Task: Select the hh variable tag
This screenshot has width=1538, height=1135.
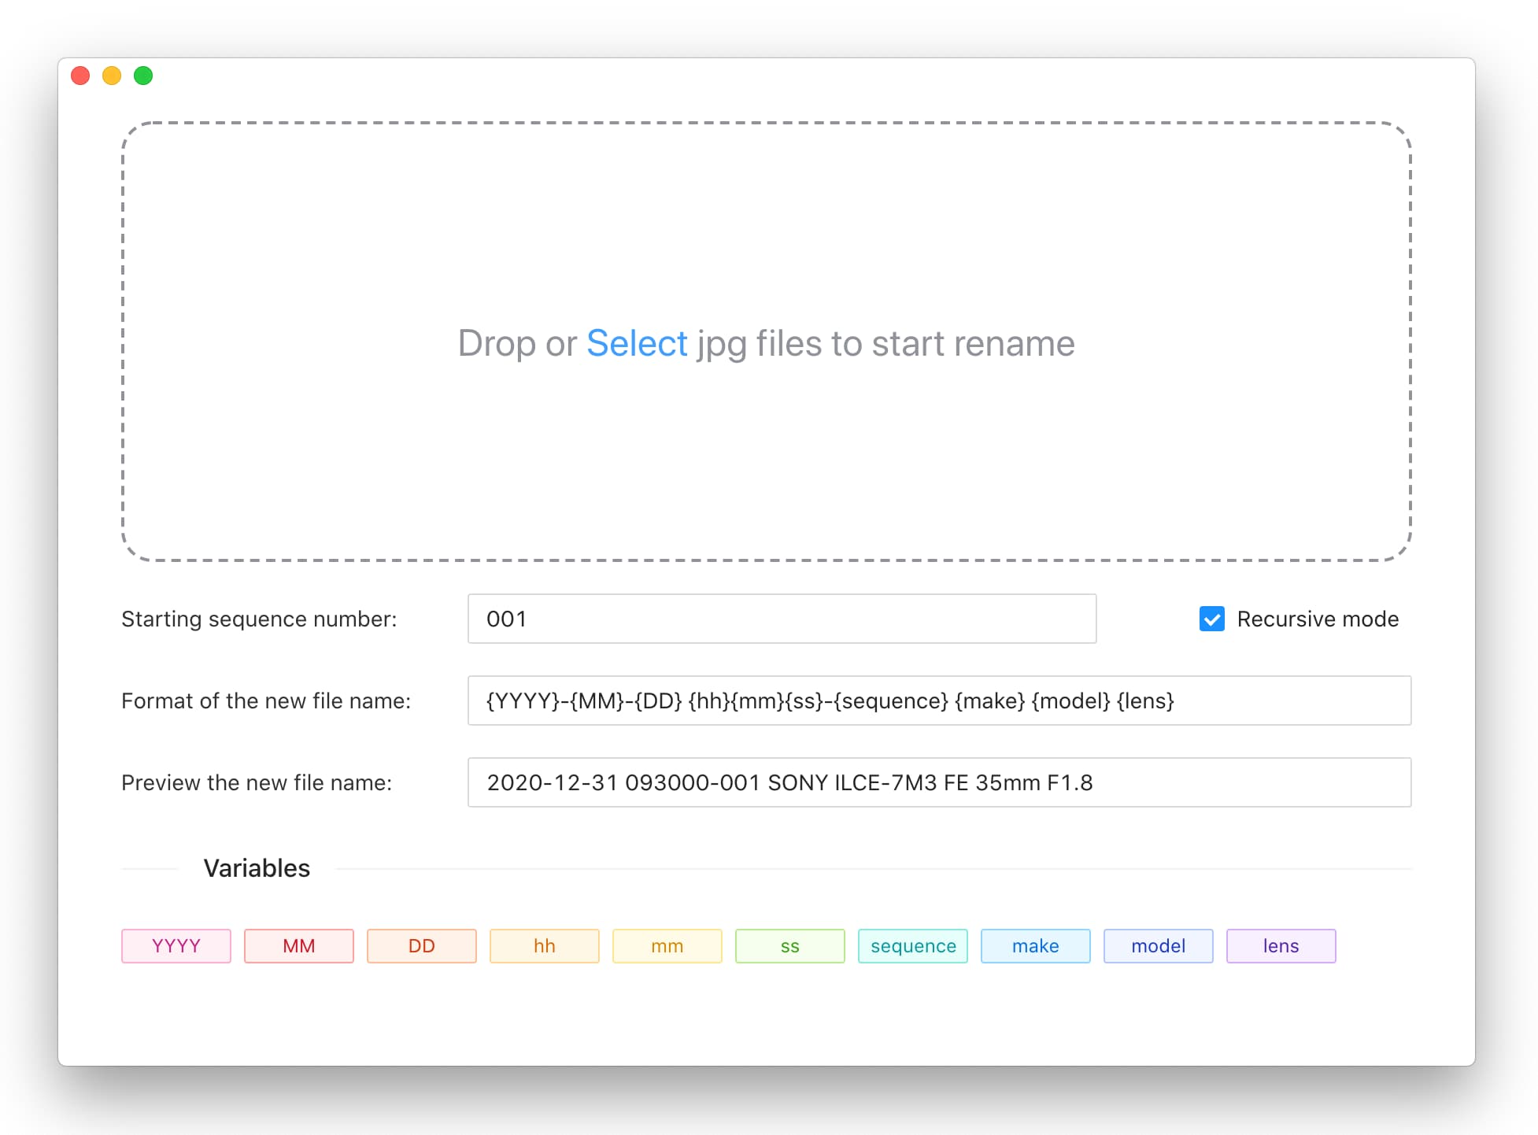Action: click(545, 945)
